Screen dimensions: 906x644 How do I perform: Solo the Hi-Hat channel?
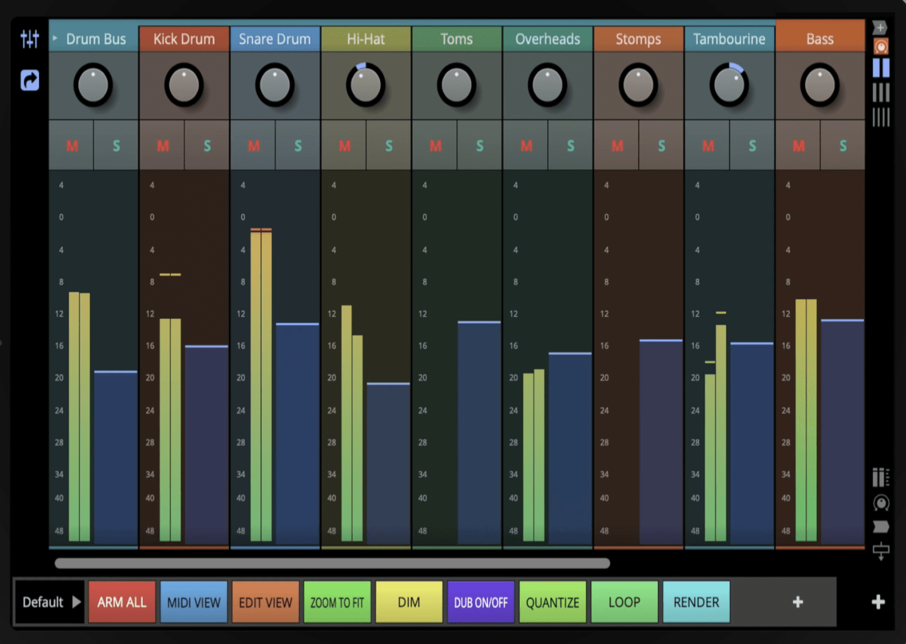coord(388,146)
